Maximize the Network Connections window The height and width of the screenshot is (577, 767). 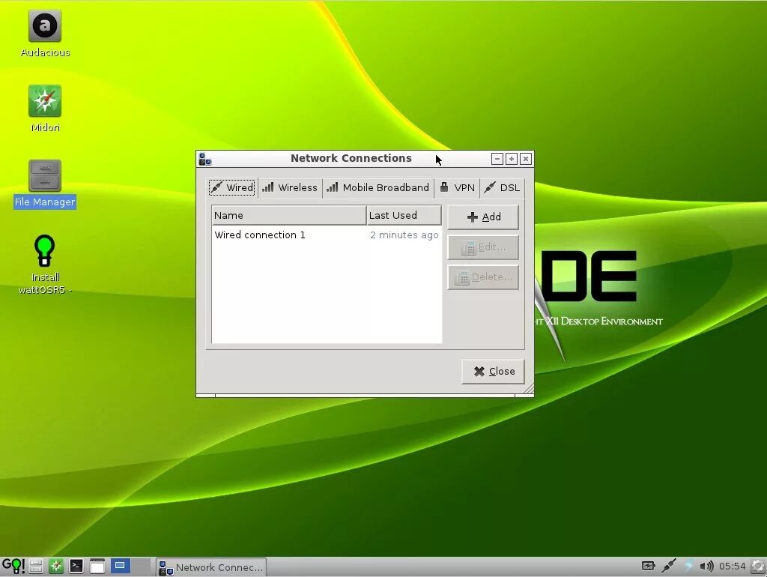[x=511, y=159]
